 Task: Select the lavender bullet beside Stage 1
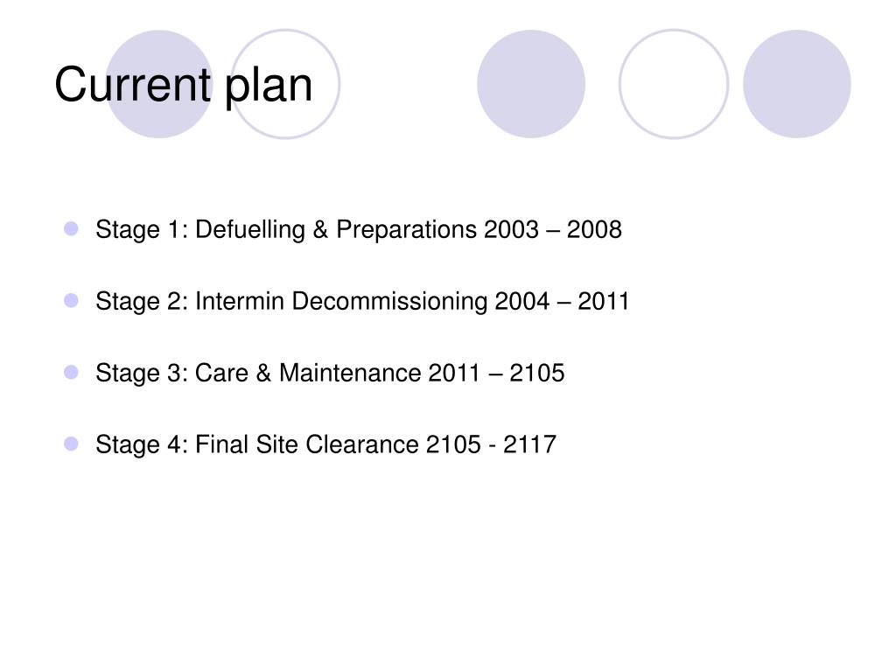pyautogui.click(x=72, y=228)
